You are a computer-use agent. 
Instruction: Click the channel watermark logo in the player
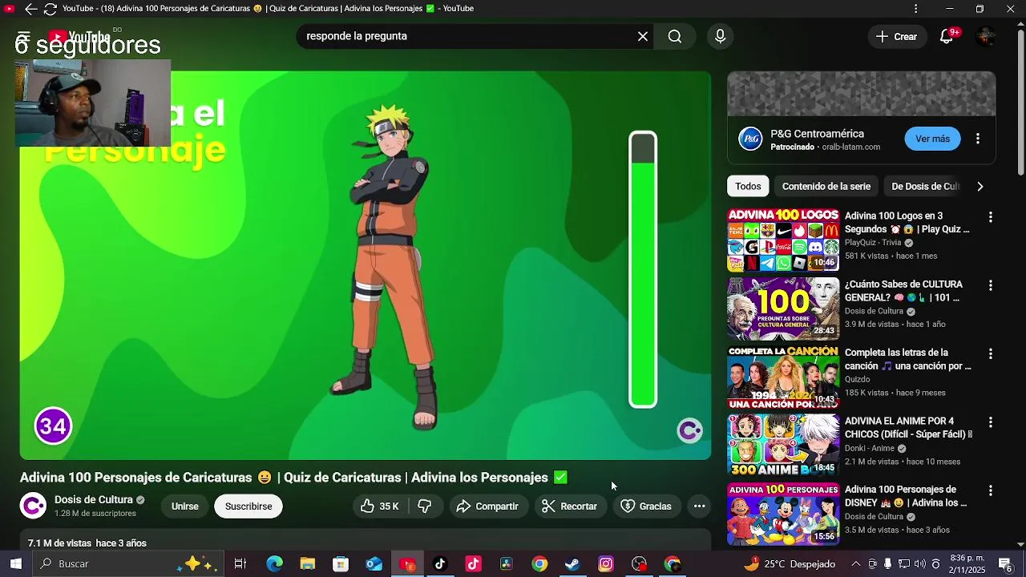point(689,431)
